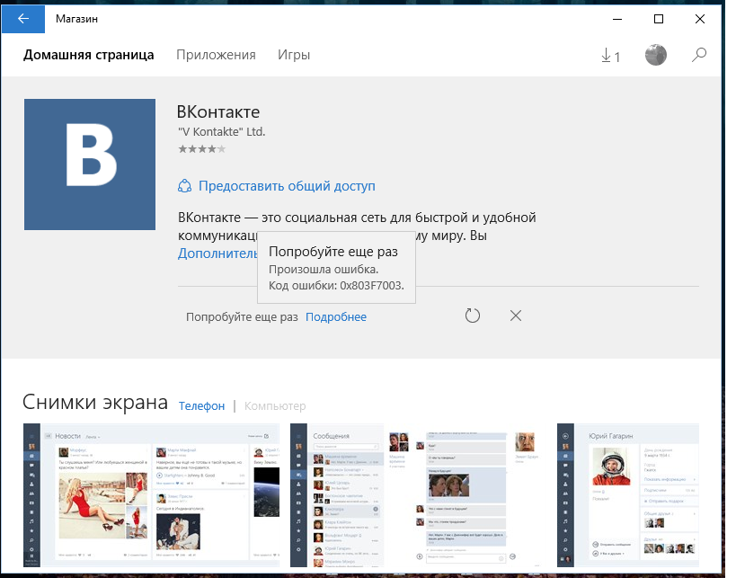Click the blue ВКонтакте app logo
This screenshot has width=736, height=578.
click(x=90, y=165)
